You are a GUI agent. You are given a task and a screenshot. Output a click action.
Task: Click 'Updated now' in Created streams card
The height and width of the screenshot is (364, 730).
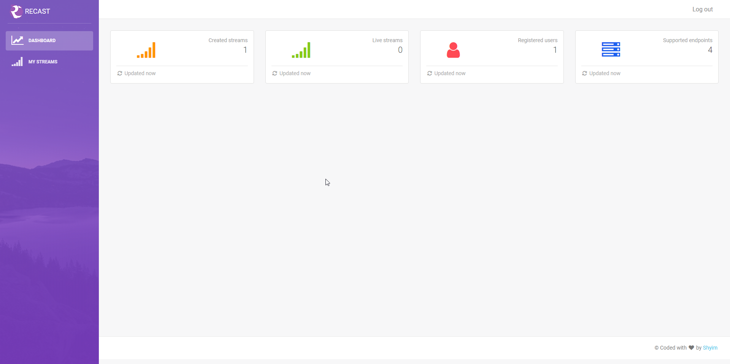[x=140, y=73]
